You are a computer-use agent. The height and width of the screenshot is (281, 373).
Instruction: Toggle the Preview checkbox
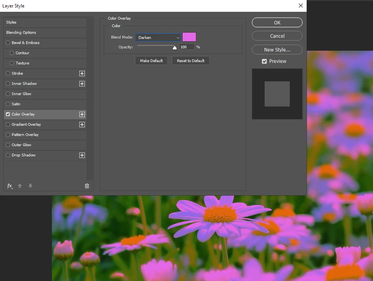264,61
